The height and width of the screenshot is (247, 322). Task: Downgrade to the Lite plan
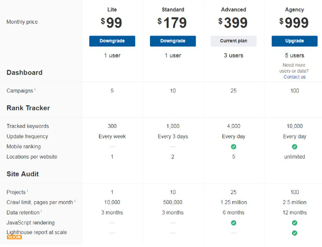tap(112, 41)
